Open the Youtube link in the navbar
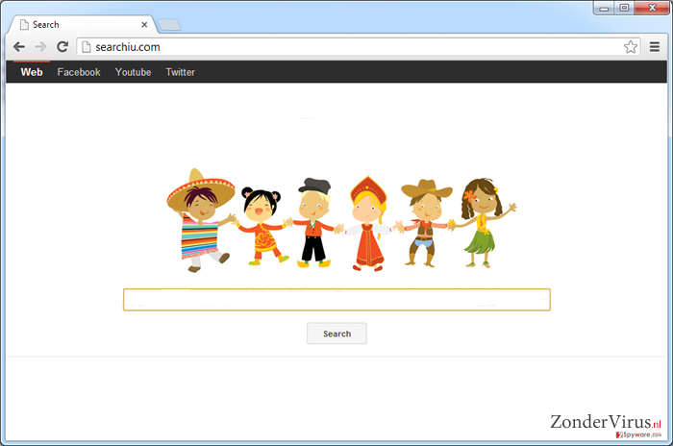The width and height of the screenshot is (673, 446). click(133, 72)
